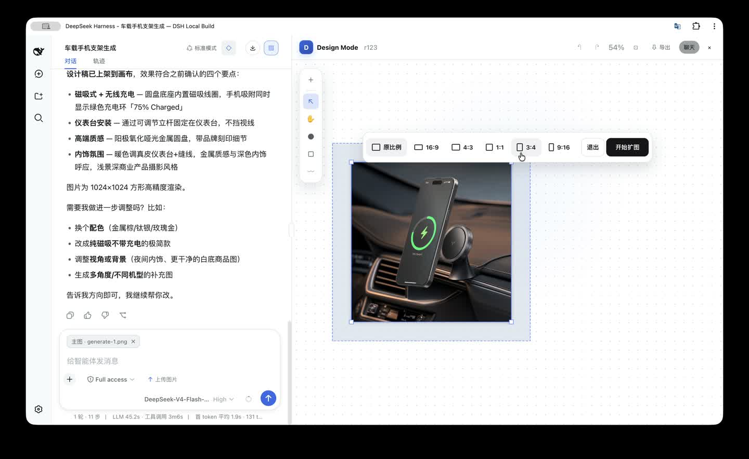749x459 pixels.
Task: Click the DeepSeek whale logo in sidebar
Action: [x=38, y=51]
